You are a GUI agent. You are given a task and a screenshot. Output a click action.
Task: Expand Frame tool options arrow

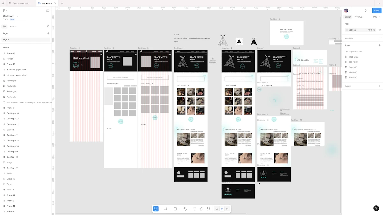tap(169, 209)
